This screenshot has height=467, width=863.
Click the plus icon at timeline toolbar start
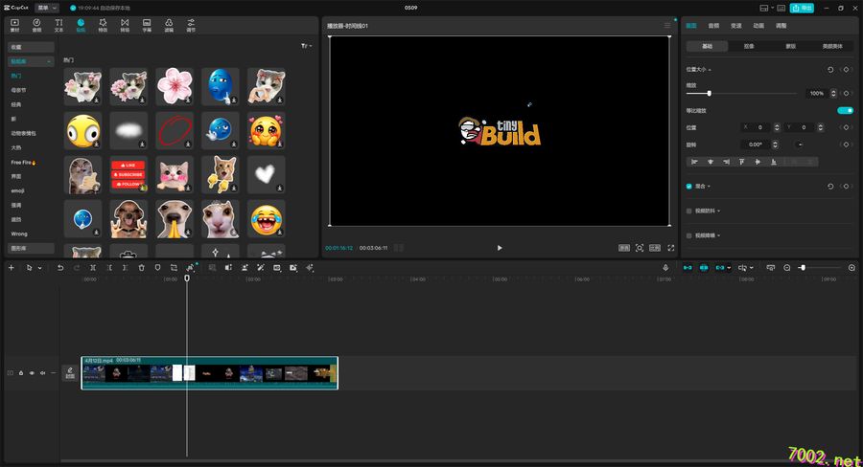coord(11,268)
